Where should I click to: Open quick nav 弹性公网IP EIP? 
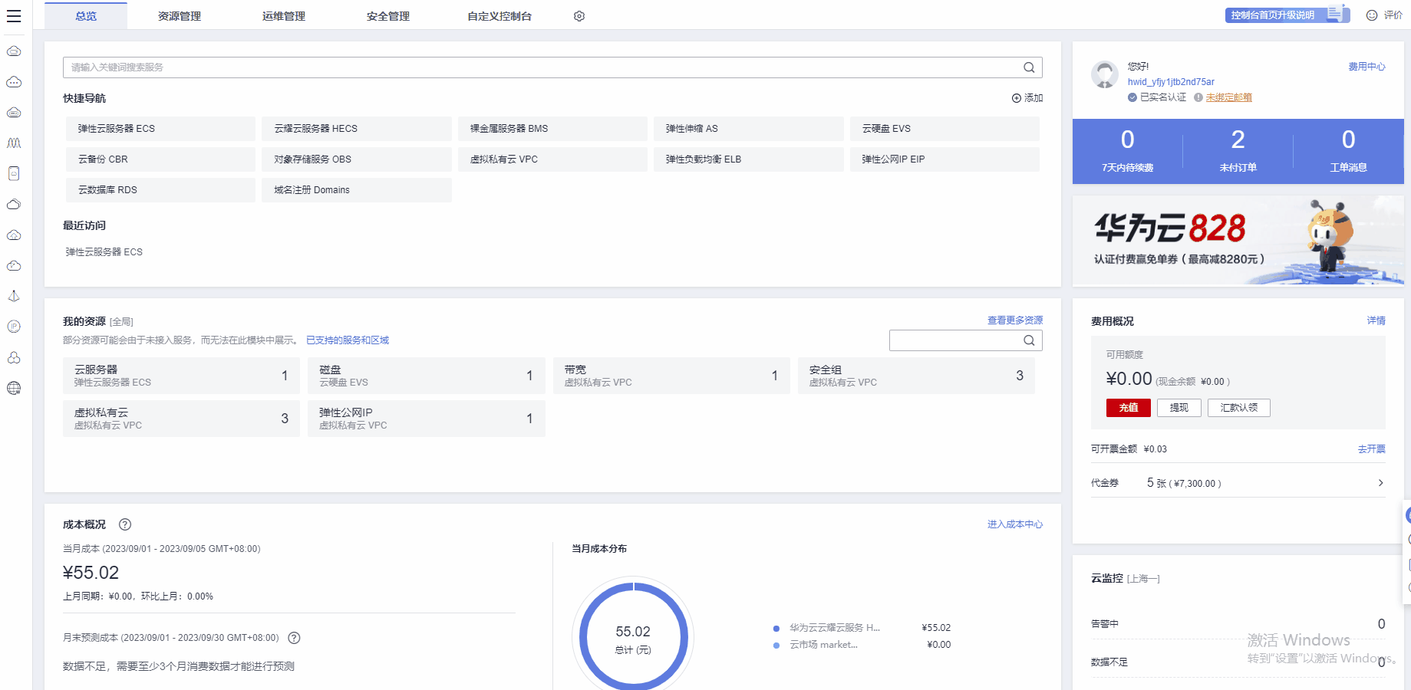click(x=945, y=159)
